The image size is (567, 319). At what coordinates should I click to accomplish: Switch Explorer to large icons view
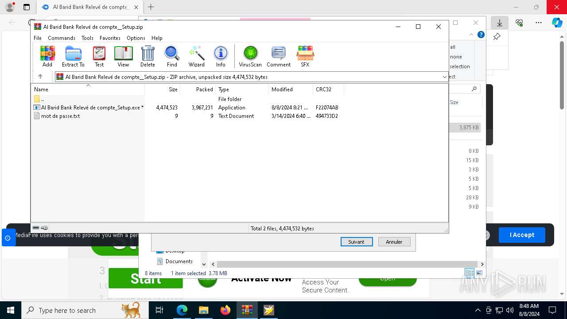pos(479,273)
